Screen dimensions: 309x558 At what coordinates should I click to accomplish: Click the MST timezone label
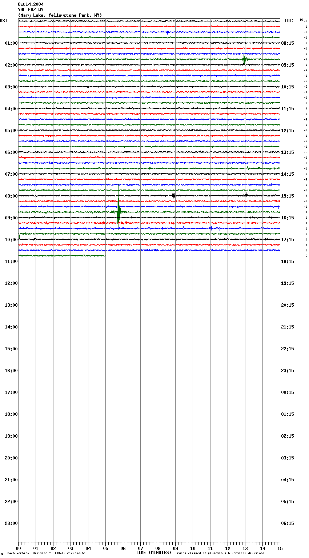pyautogui.click(x=4, y=21)
